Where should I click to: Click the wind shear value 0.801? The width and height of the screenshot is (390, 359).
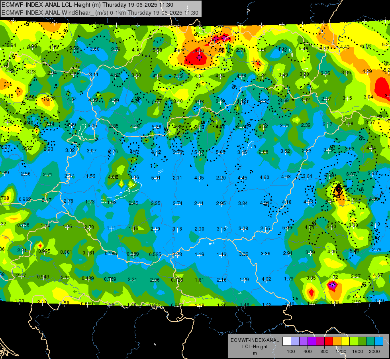pyautogui.click(x=66, y=252)
